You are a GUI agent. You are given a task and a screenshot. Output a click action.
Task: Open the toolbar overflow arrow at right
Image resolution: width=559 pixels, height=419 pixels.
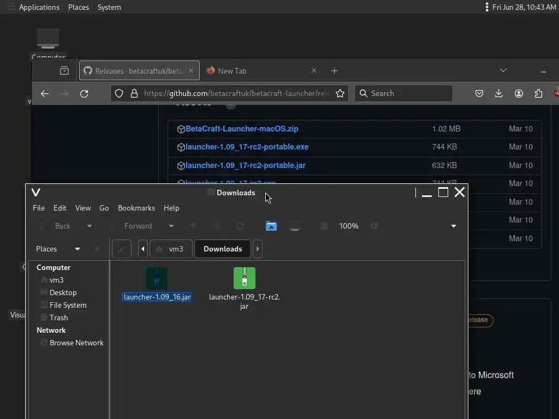click(x=454, y=226)
